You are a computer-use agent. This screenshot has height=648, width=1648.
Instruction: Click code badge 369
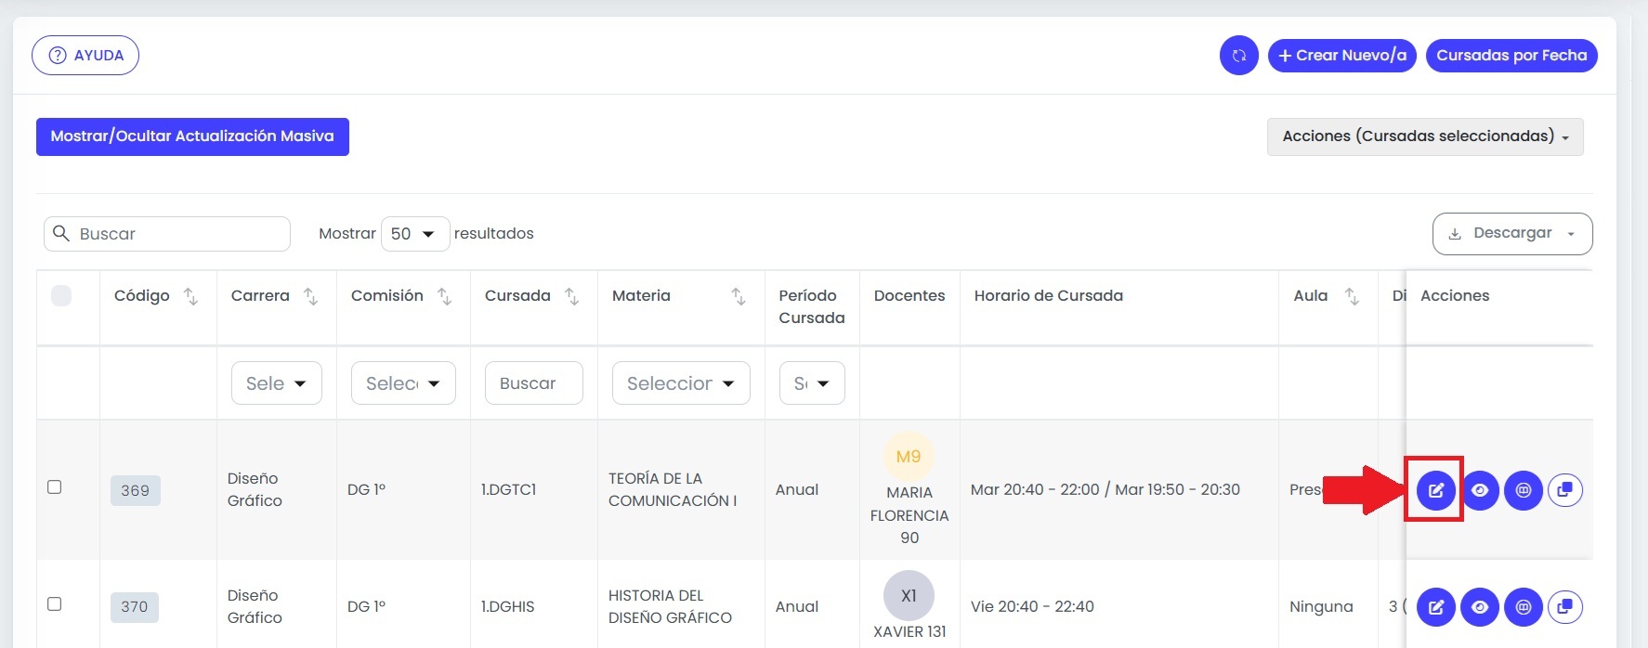pos(136,490)
